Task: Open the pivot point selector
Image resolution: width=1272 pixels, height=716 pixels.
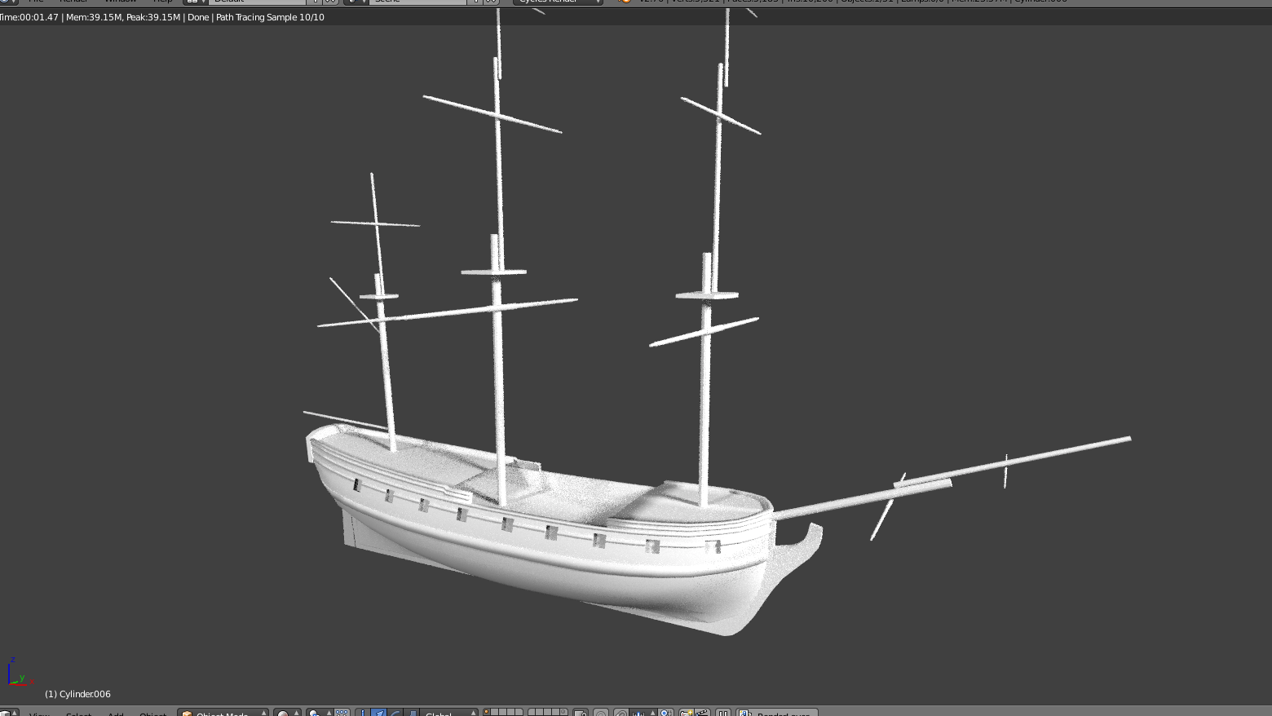Action: [320, 713]
